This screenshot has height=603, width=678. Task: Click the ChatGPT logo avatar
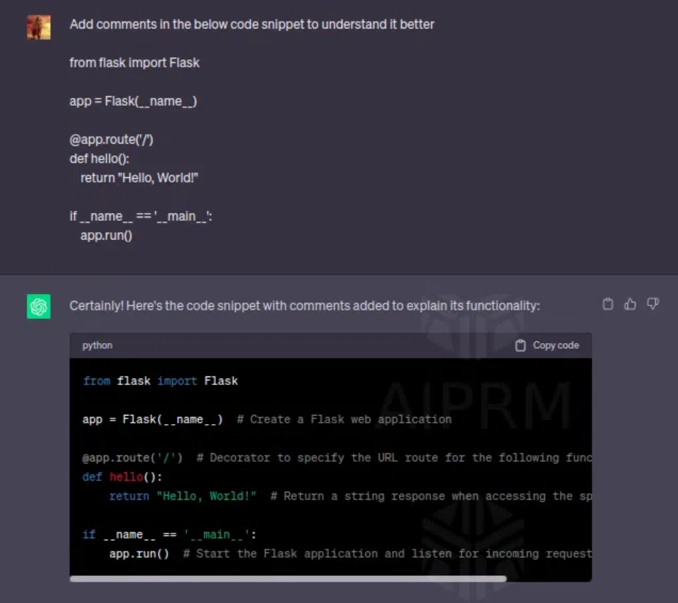click(x=38, y=306)
